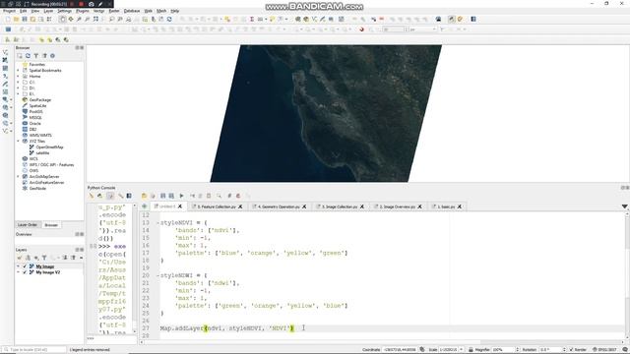Screen dimensions: 630x354
Task: Toggle visibility of My Image layer
Action: (25, 266)
